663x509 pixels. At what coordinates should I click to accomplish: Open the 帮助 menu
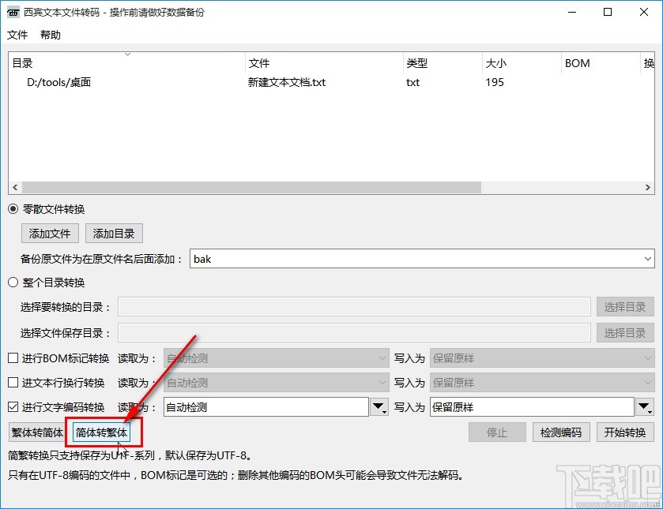(x=50, y=35)
